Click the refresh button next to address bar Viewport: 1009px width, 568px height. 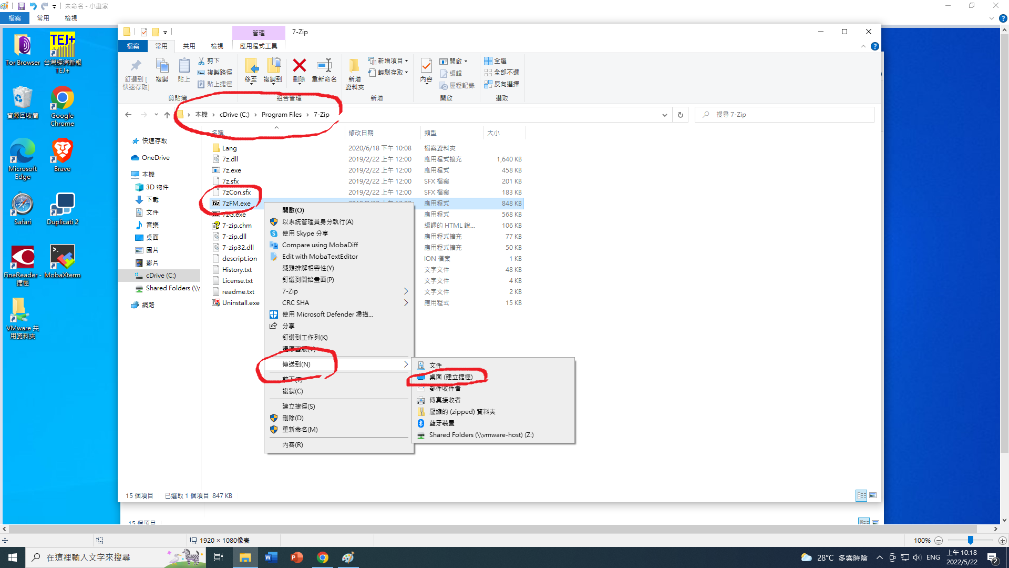coord(681,115)
